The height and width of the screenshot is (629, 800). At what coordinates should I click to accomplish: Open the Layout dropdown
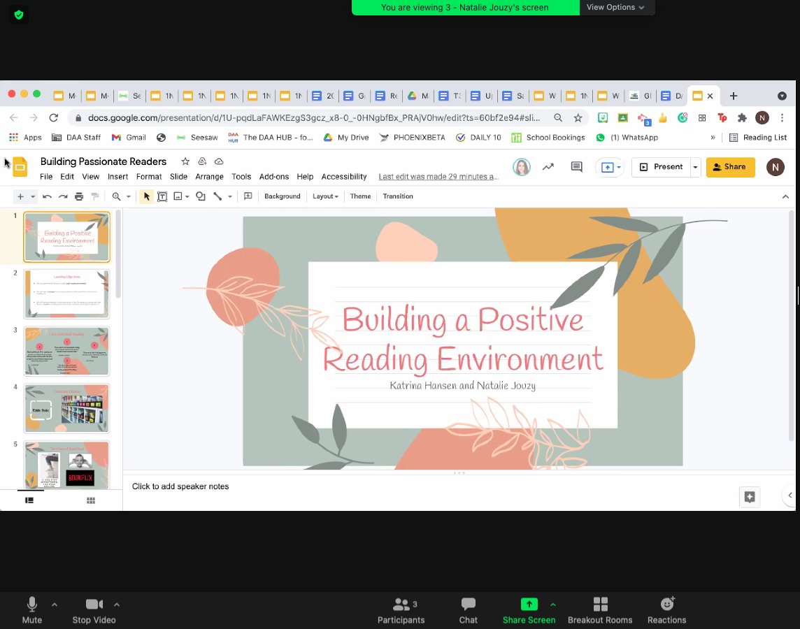(325, 196)
